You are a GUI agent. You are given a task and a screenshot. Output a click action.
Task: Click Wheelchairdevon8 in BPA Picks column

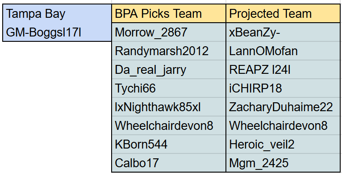pyautogui.click(x=169, y=125)
